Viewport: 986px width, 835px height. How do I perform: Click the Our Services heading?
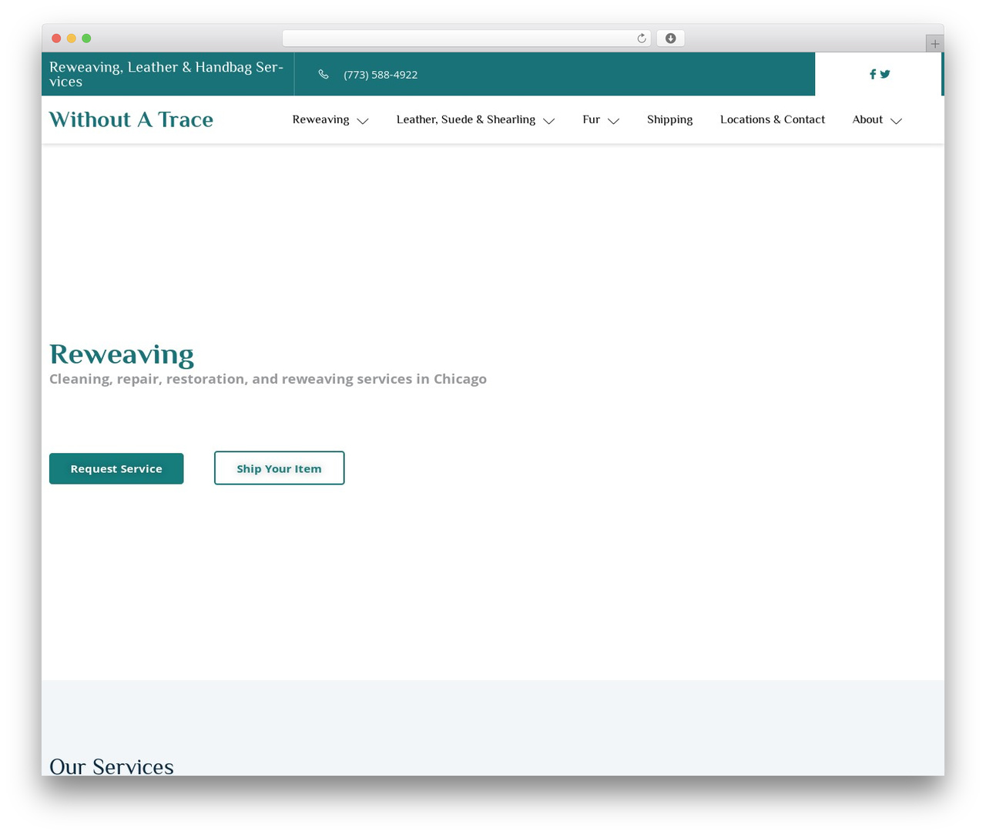tap(112, 766)
